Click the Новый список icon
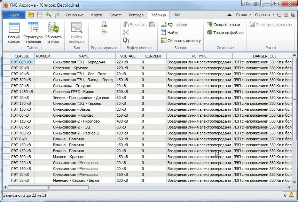This screenshot has width=298, height=202. (x=14, y=32)
